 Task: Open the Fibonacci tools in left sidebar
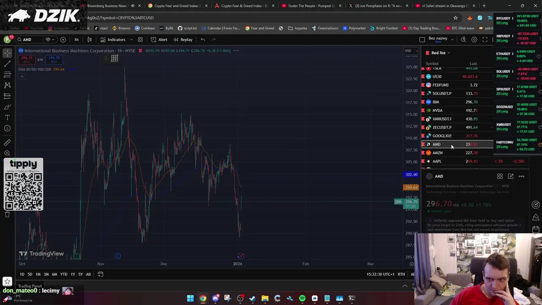7,75
